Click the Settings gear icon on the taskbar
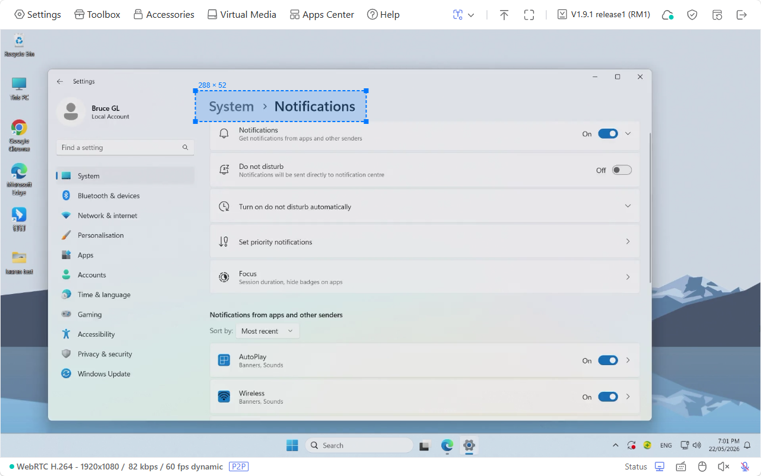 point(469,445)
